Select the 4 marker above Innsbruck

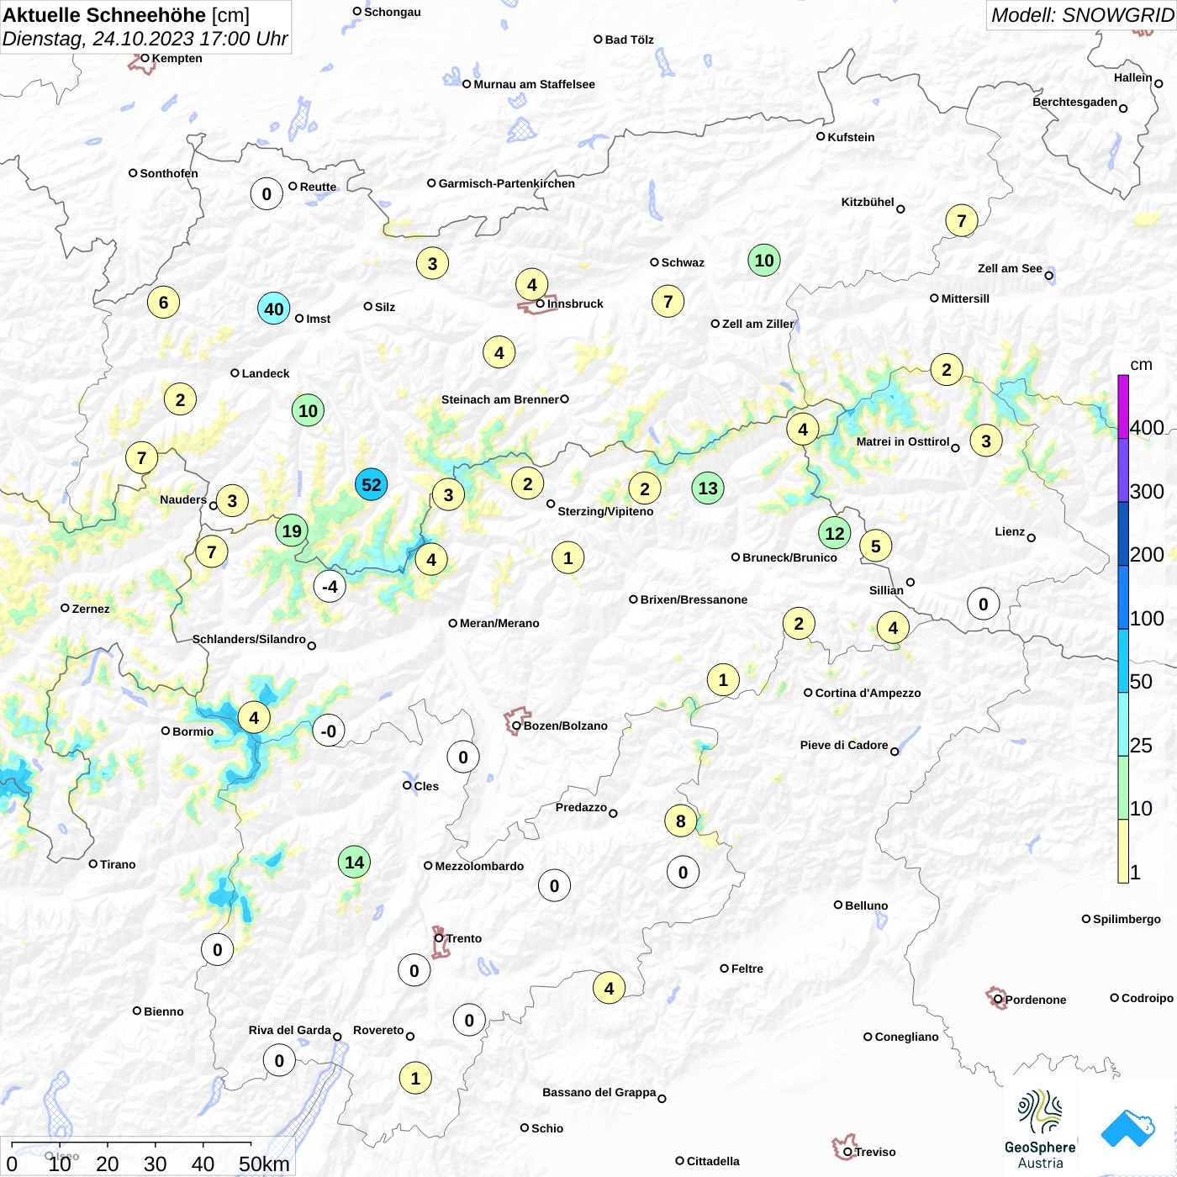[x=532, y=285]
